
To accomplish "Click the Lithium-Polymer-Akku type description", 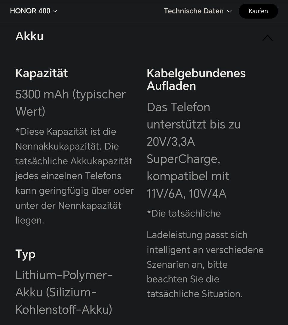I will 64,292.
